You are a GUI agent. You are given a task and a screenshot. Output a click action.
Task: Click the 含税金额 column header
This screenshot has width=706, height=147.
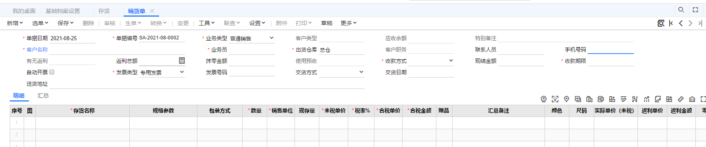click(419, 110)
